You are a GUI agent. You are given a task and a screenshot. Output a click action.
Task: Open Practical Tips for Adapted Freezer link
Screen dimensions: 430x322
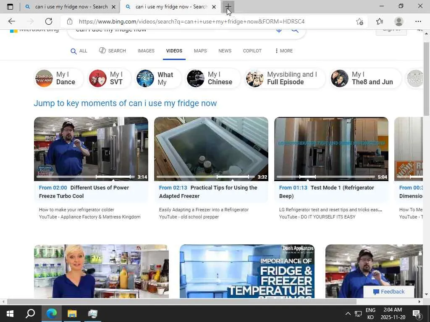pos(208,192)
